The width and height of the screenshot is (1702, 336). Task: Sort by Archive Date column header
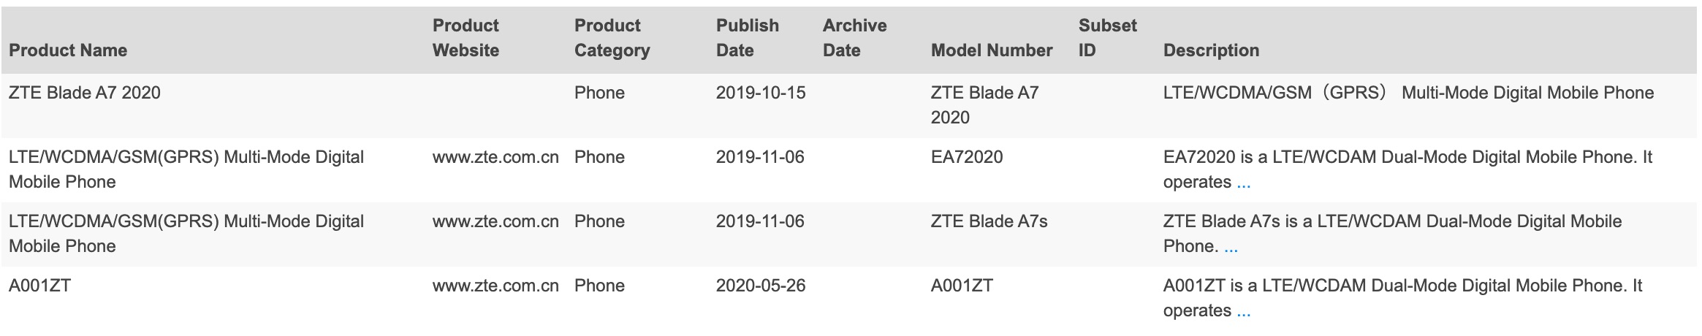coord(854,38)
